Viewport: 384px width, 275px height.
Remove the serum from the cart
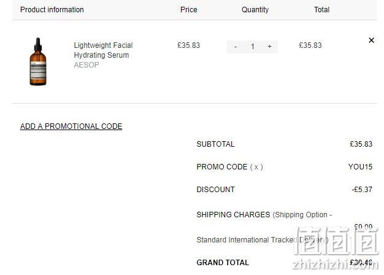pyautogui.click(x=371, y=40)
